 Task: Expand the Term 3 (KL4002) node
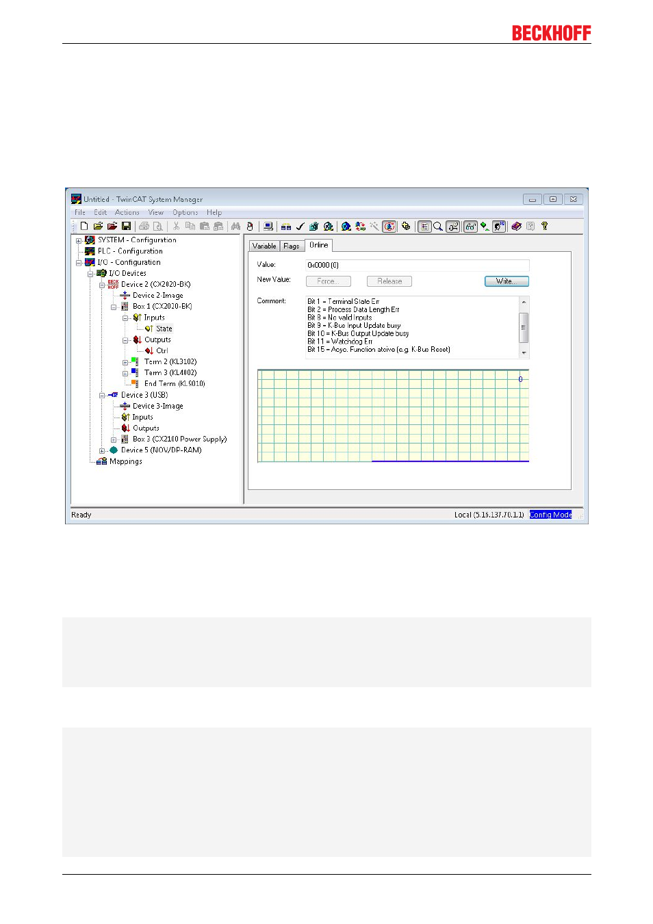125,374
